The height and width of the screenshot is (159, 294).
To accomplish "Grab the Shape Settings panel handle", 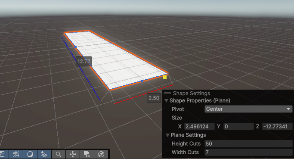I will coord(167,93).
